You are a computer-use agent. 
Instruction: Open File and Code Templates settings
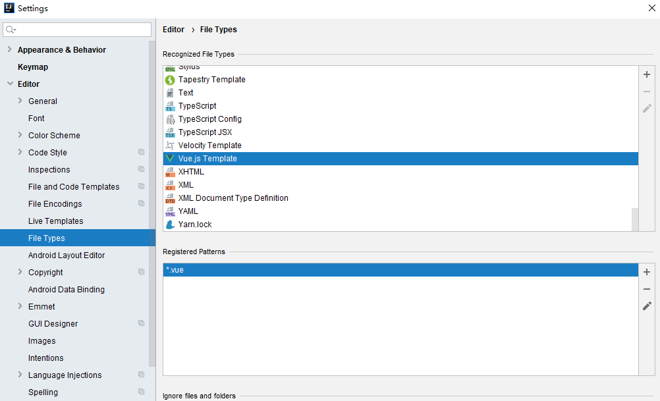(74, 187)
